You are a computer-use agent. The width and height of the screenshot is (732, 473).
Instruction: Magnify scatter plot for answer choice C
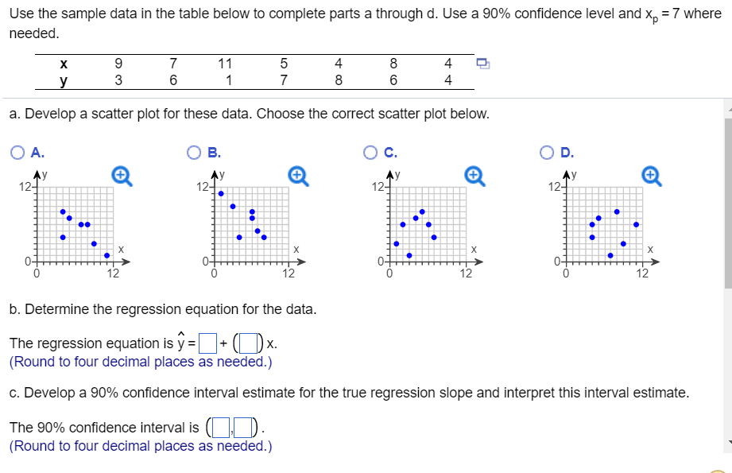[x=474, y=174]
